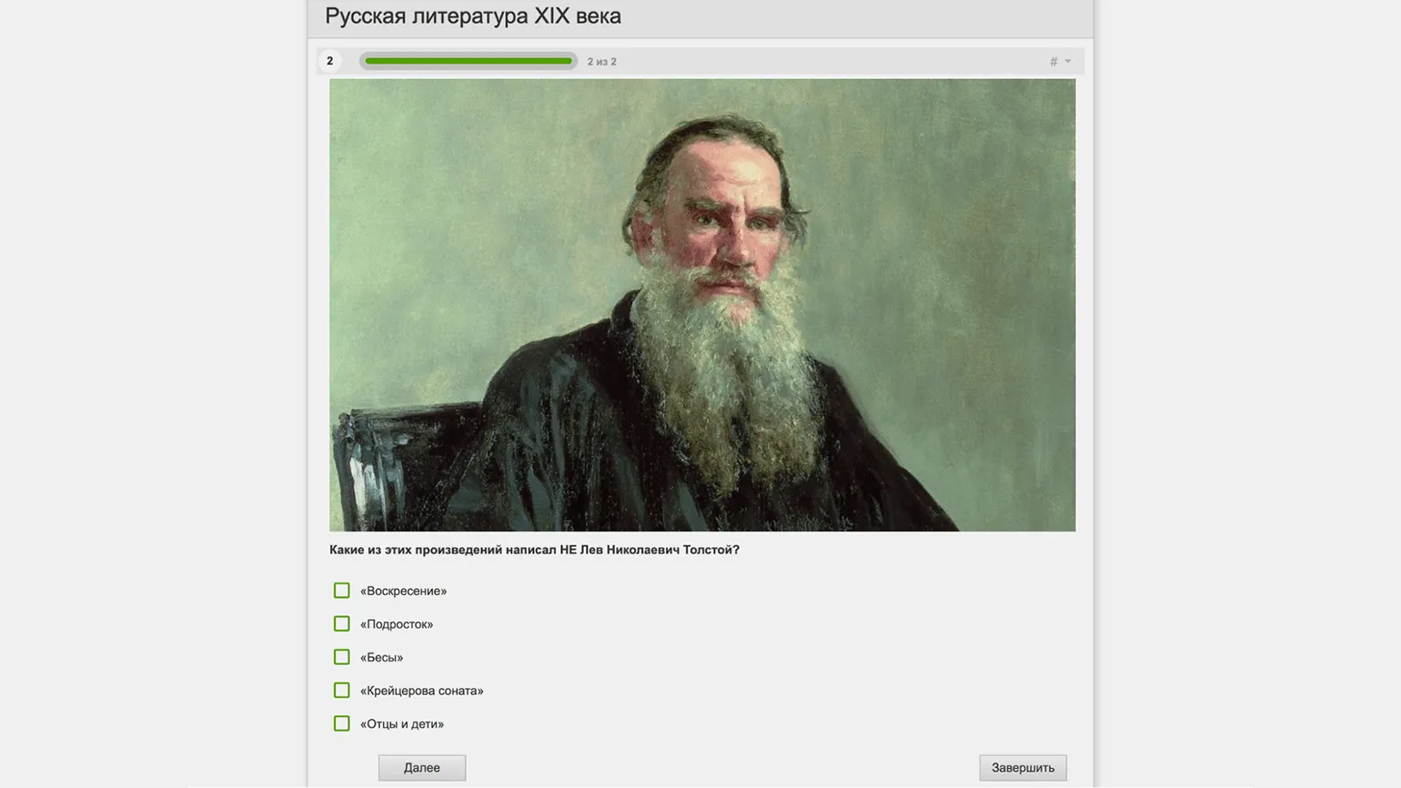This screenshot has width=1401, height=788.
Task: Click the question text about Толстой
Action: 534,550
